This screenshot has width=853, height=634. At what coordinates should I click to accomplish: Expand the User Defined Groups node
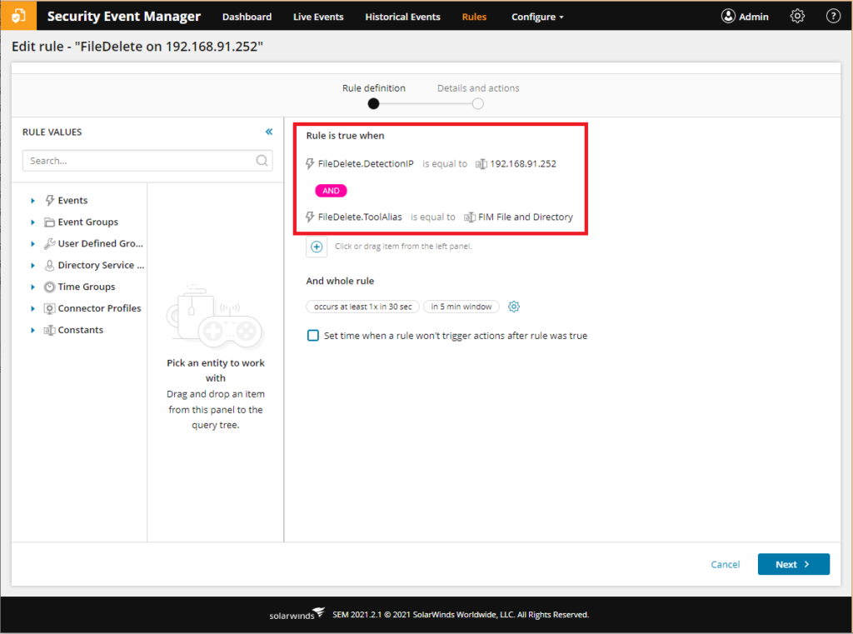tap(32, 244)
